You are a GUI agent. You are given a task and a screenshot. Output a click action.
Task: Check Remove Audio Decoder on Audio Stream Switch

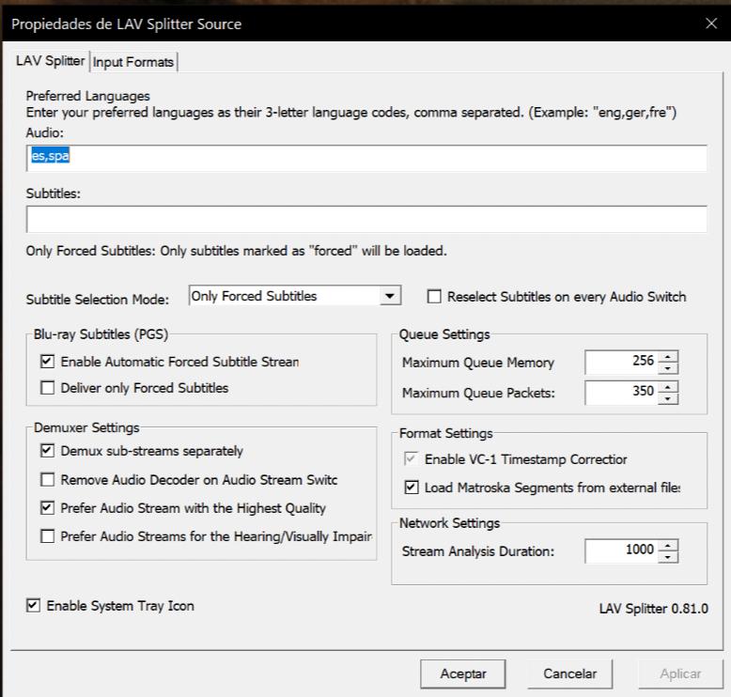coord(48,480)
